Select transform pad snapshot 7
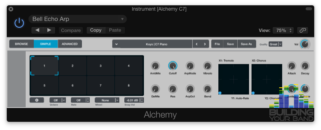The height and width of the screenshot is (130, 321). [x=100, y=86]
